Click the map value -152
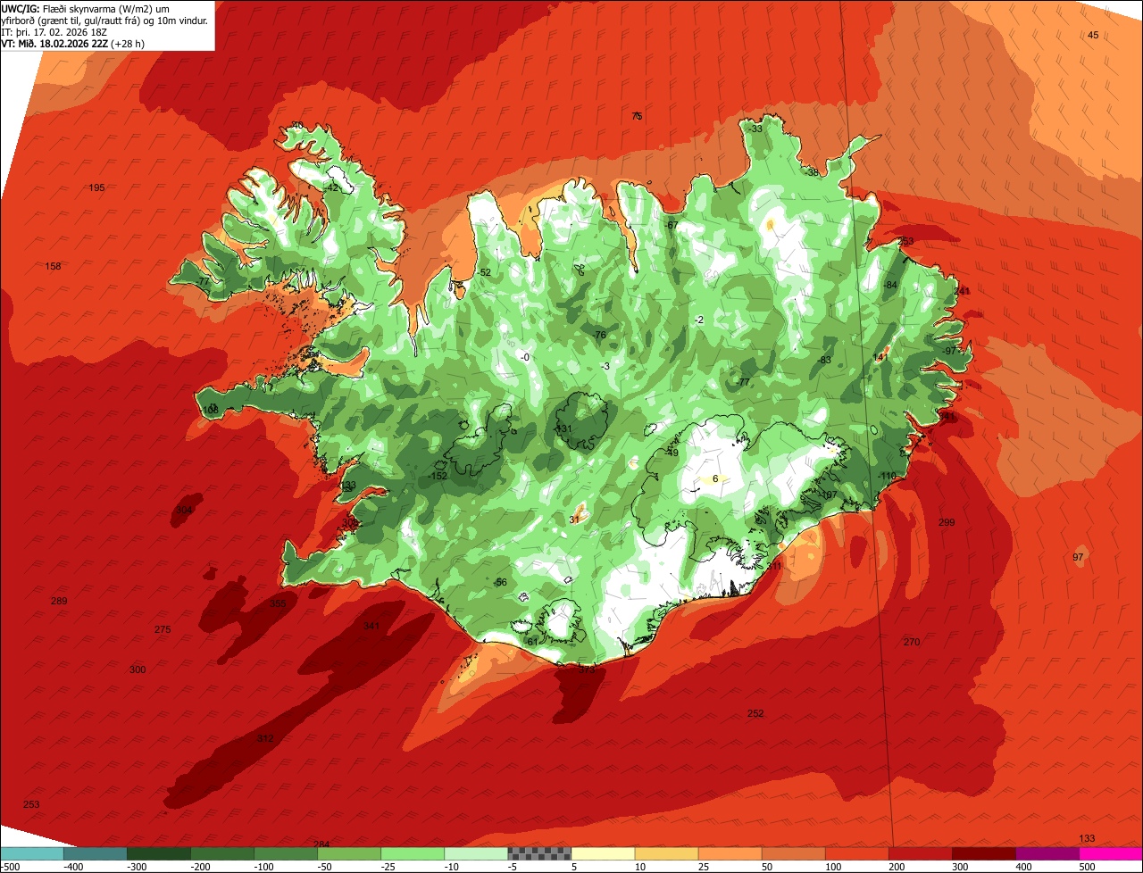Image resolution: width=1143 pixels, height=873 pixels. [438, 476]
